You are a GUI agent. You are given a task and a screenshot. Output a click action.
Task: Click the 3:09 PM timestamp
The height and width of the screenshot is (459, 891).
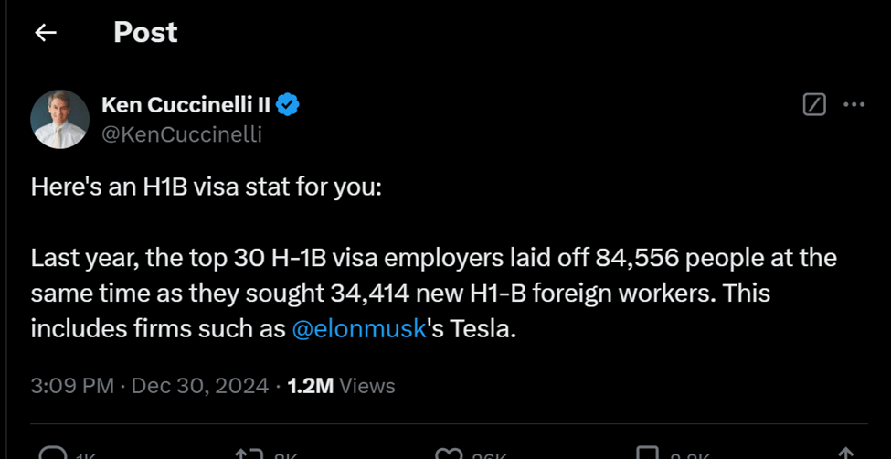click(x=72, y=385)
